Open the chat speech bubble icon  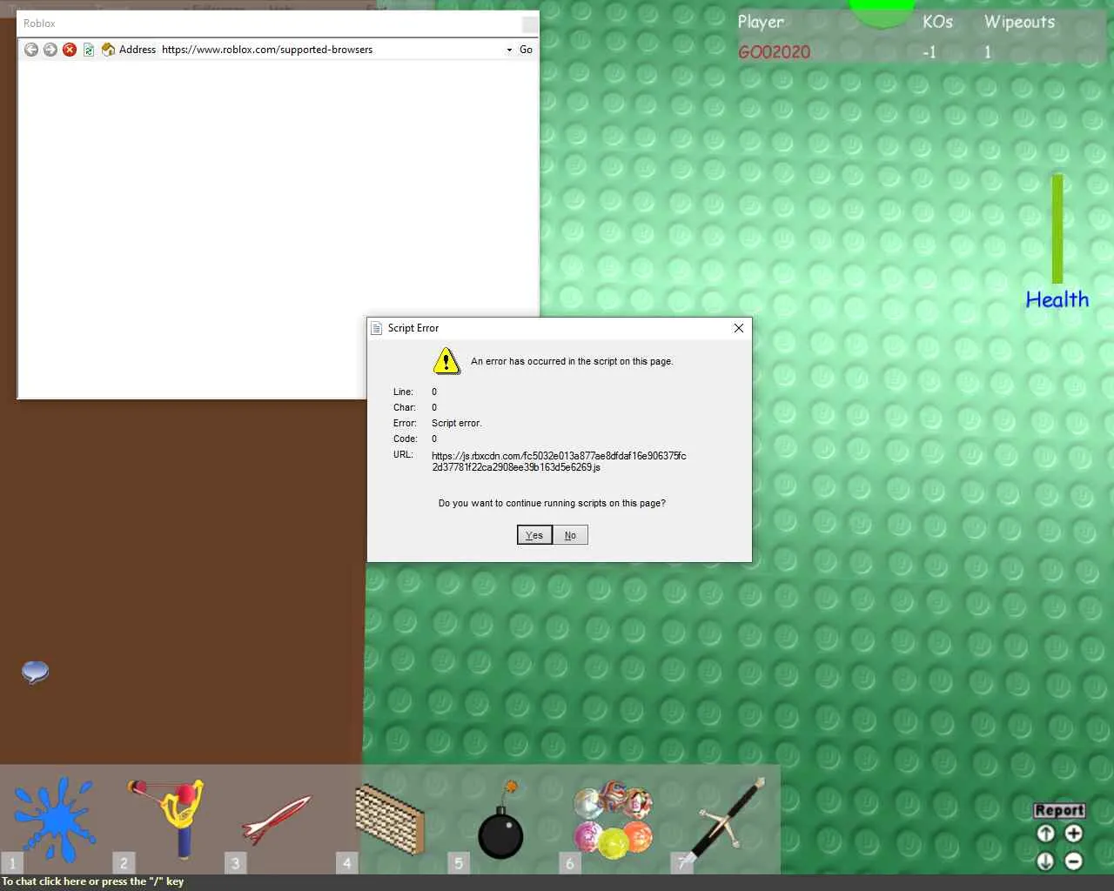pyautogui.click(x=35, y=672)
